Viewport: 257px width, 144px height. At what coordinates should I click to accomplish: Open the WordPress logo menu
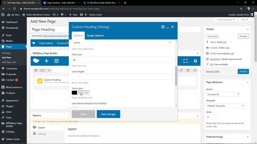(x=3, y=14)
